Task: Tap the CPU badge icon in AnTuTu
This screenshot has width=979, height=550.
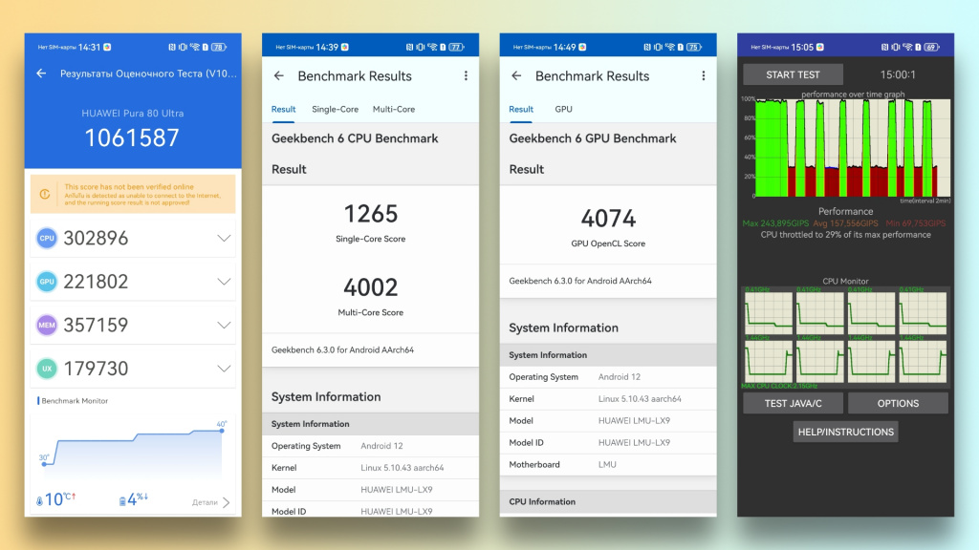Action: (47, 238)
